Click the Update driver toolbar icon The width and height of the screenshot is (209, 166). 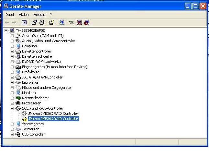coord(71,22)
